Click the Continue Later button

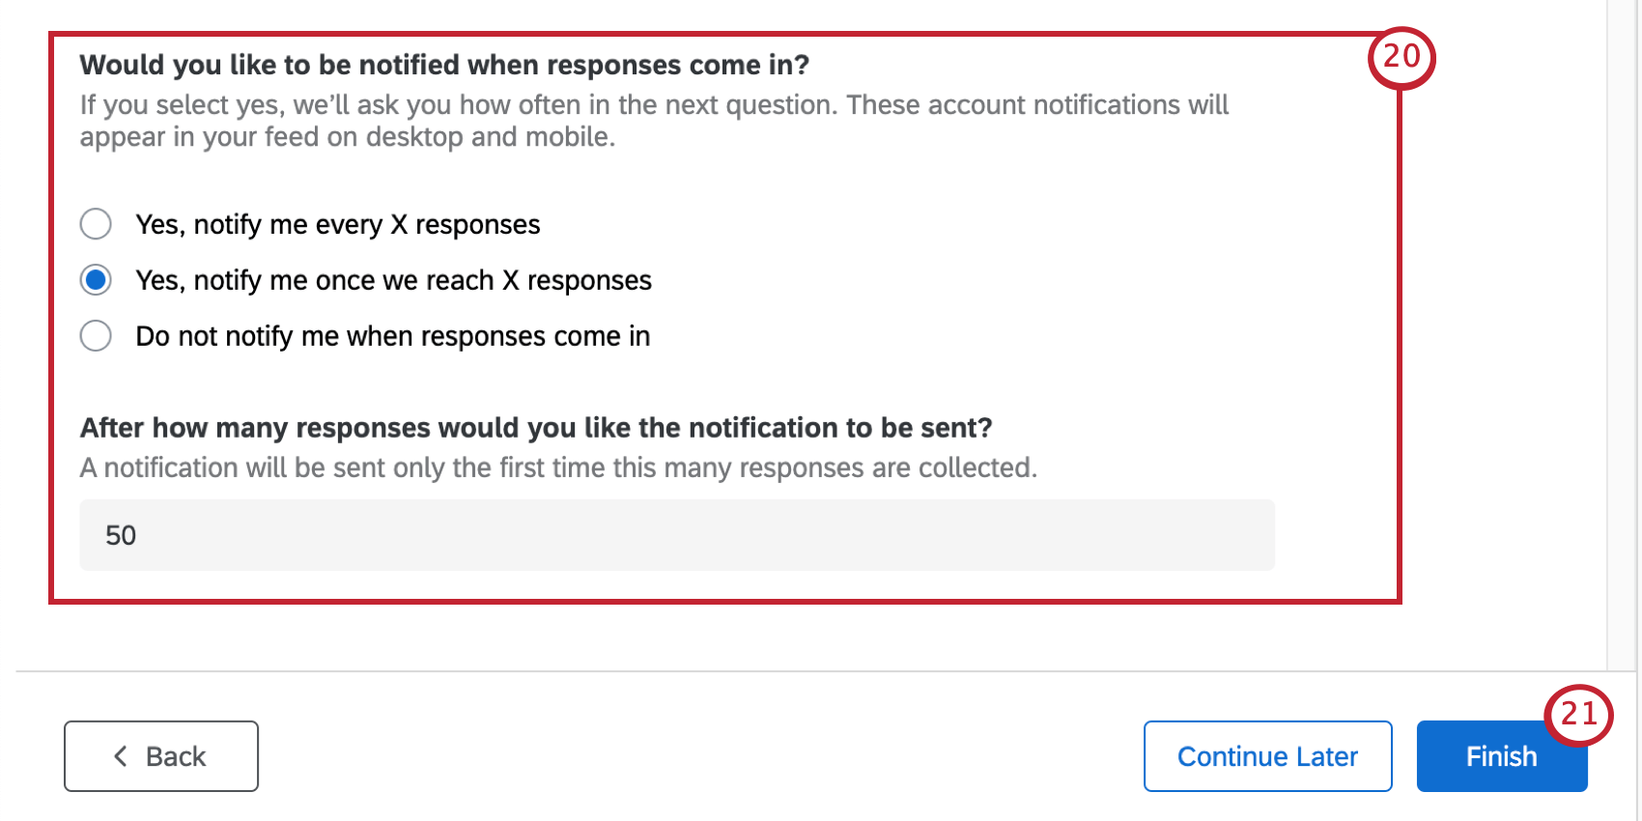click(x=1266, y=755)
